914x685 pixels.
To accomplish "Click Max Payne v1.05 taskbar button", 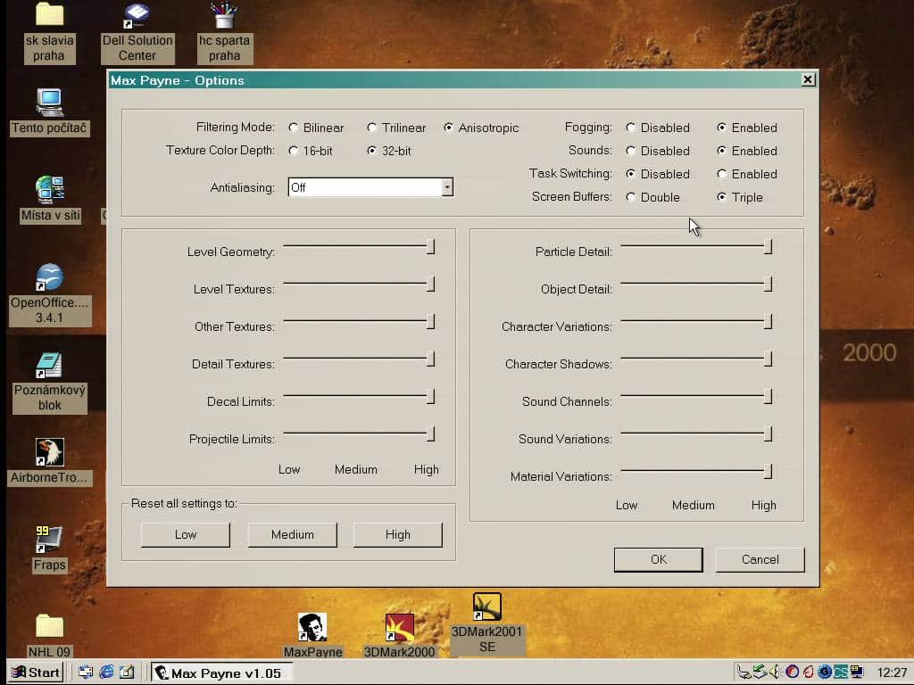I will click(x=221, y=673).
